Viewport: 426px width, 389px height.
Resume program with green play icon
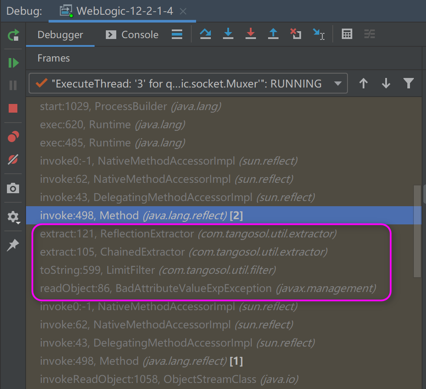pyautogui.click(x=13, y=63)
